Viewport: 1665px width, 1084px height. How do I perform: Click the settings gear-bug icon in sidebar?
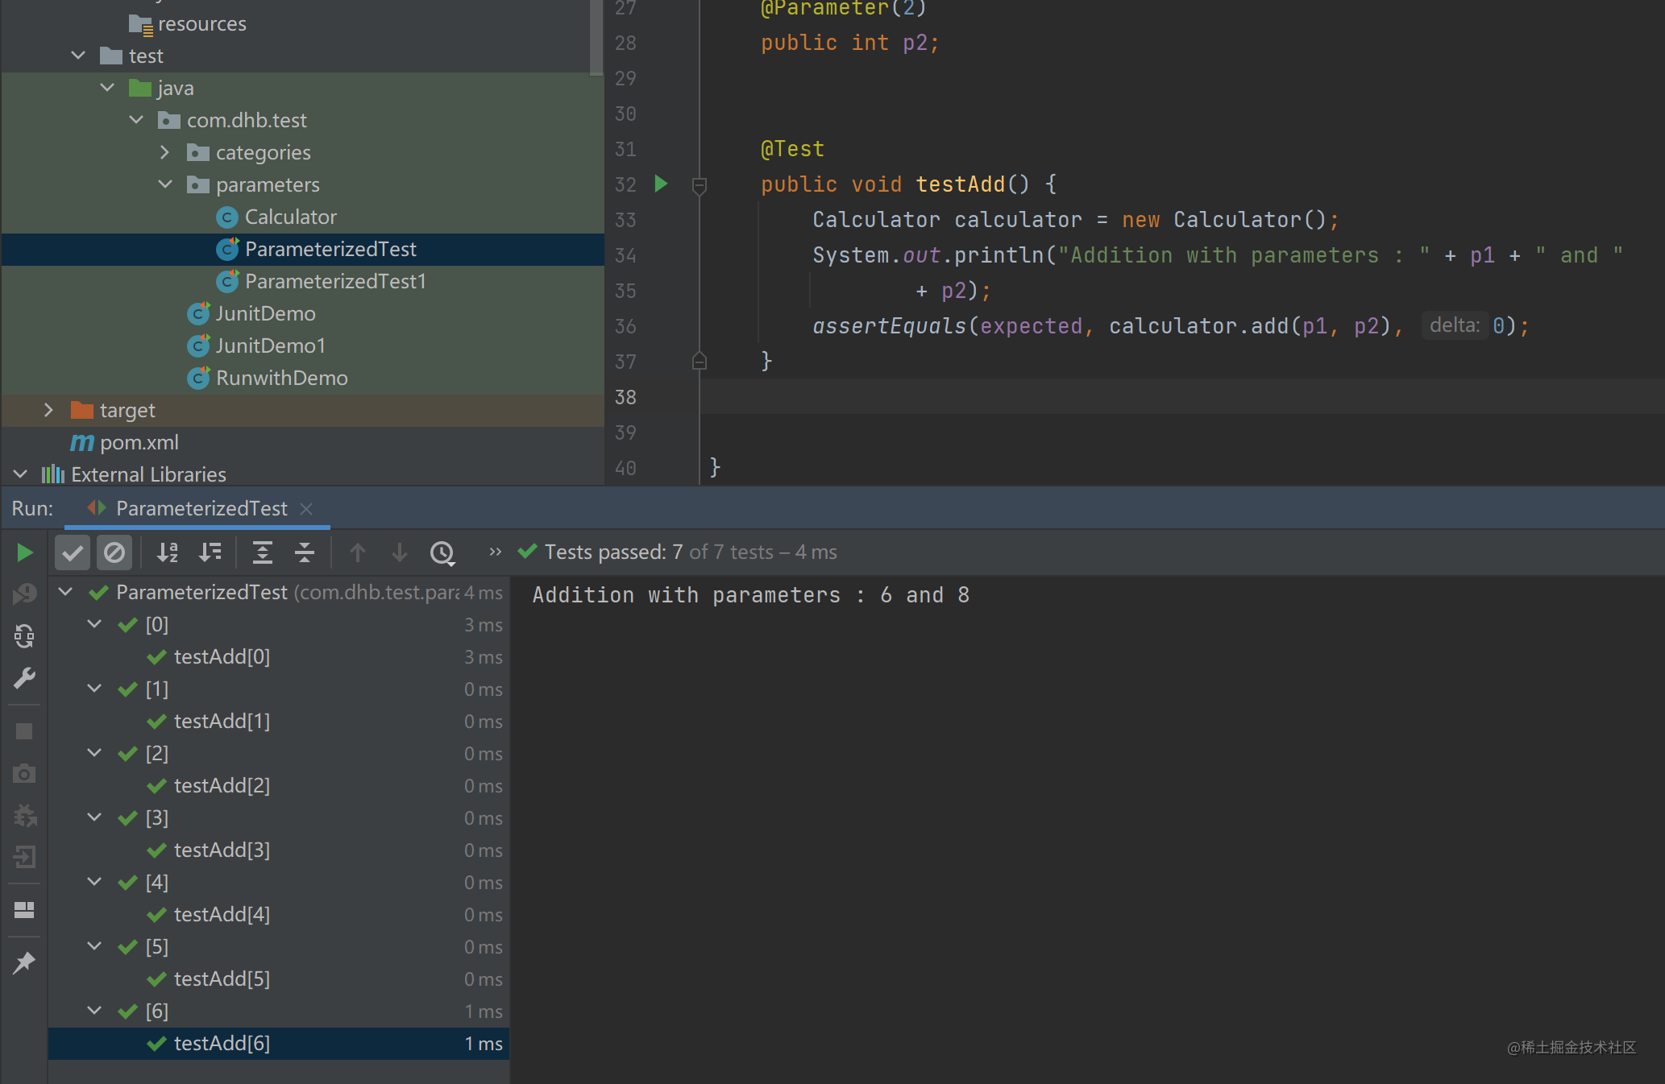(24, 815)
